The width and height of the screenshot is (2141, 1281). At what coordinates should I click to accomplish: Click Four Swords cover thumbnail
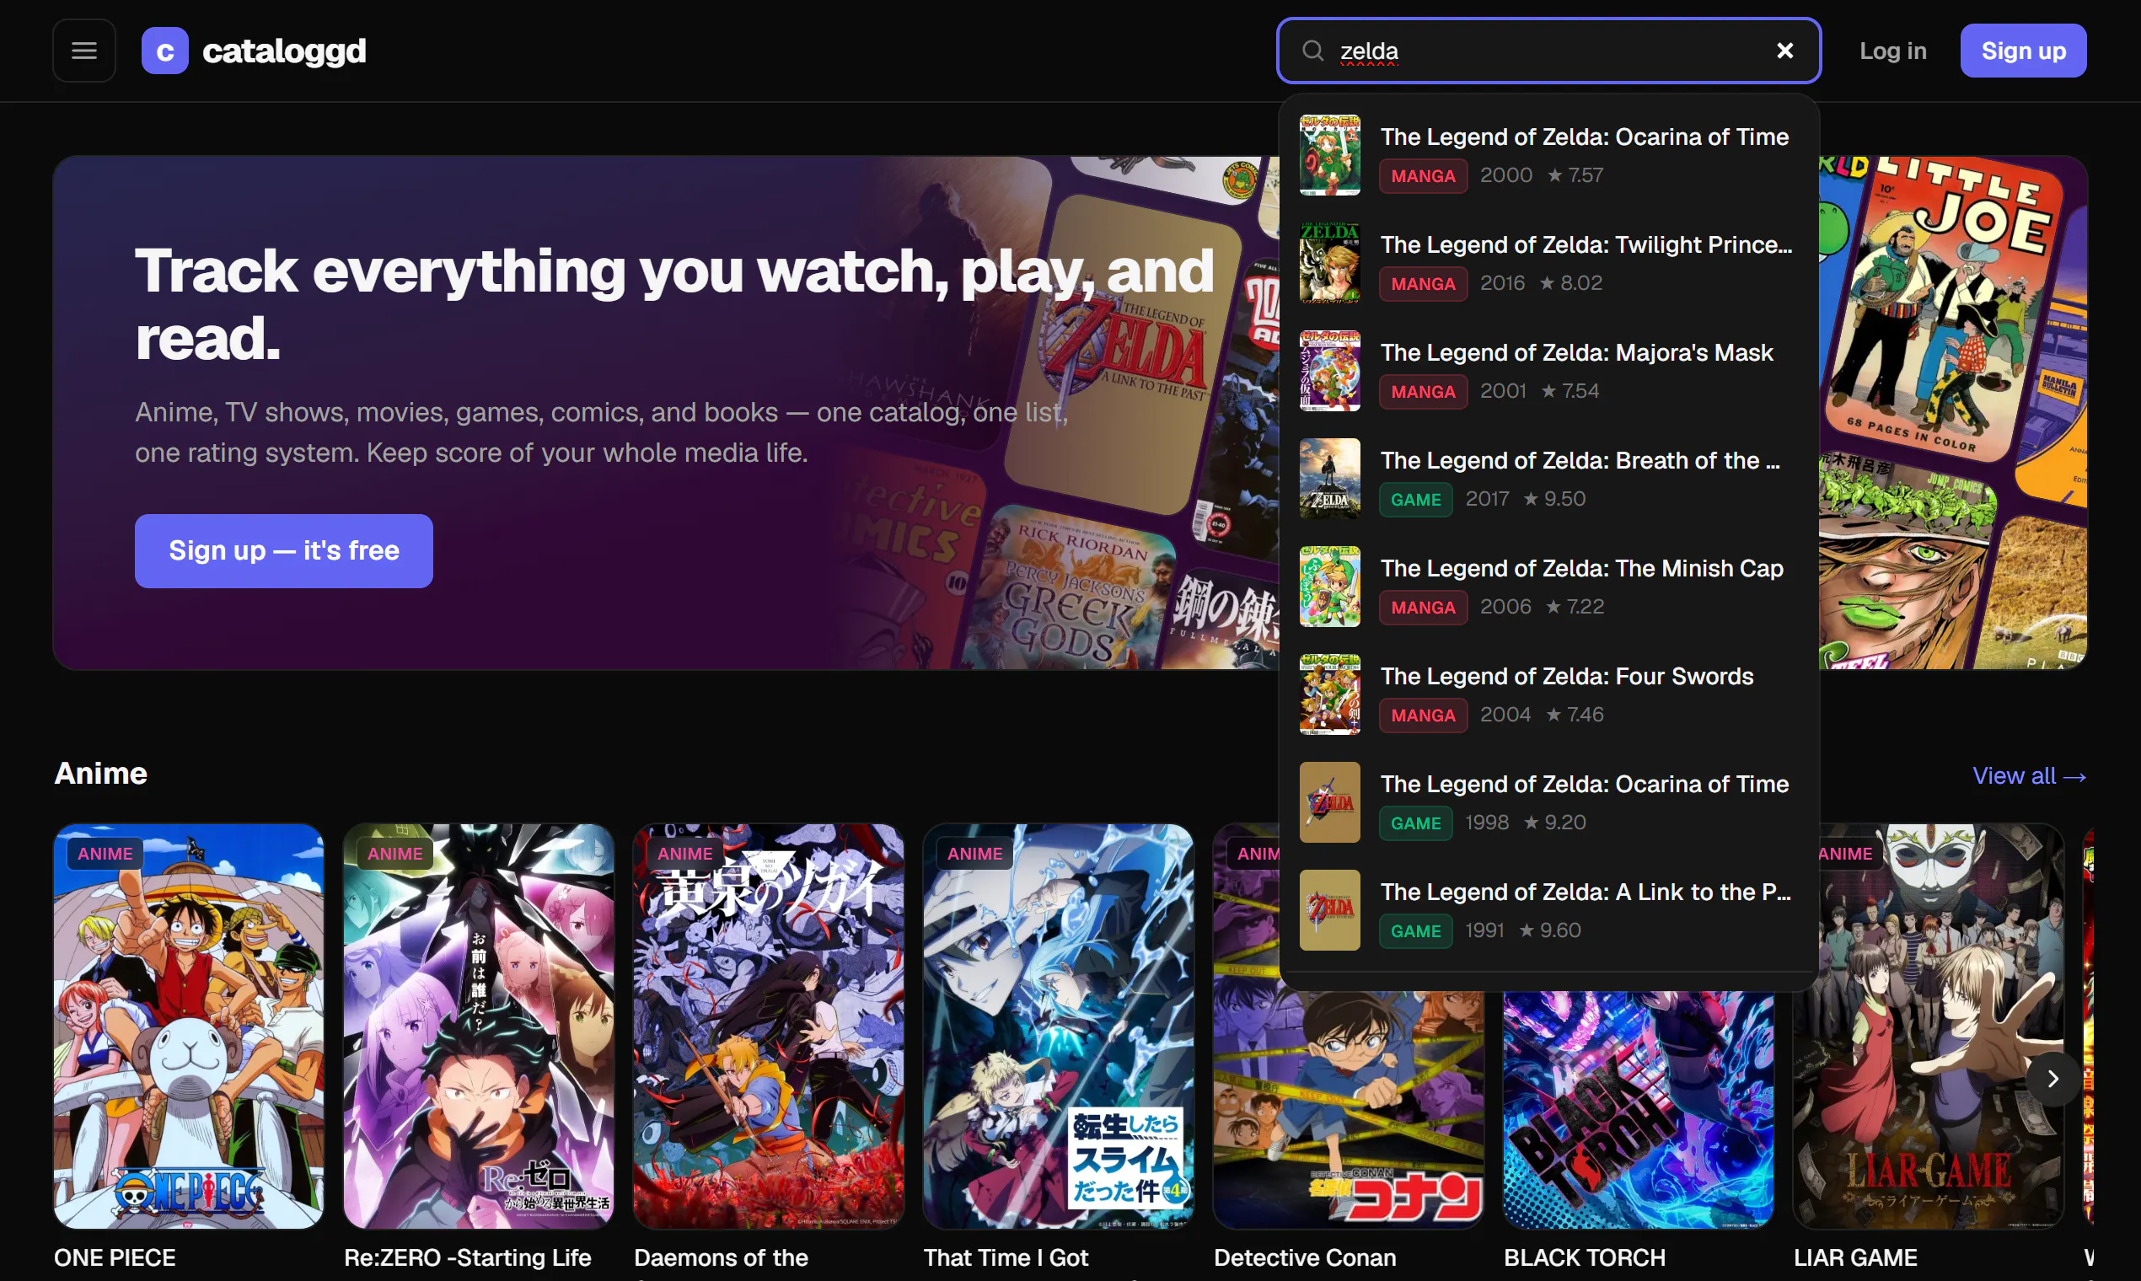tap(1329, 695)
